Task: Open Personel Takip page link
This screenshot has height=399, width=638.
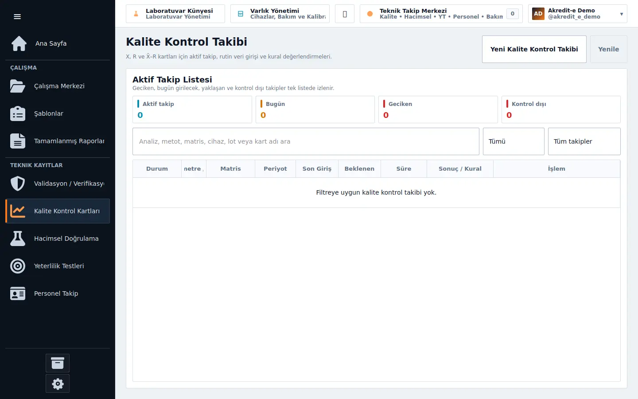Action: point(58,293)
